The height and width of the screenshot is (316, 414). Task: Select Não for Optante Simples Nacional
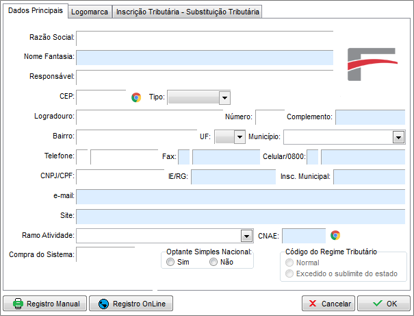(214, 263)
